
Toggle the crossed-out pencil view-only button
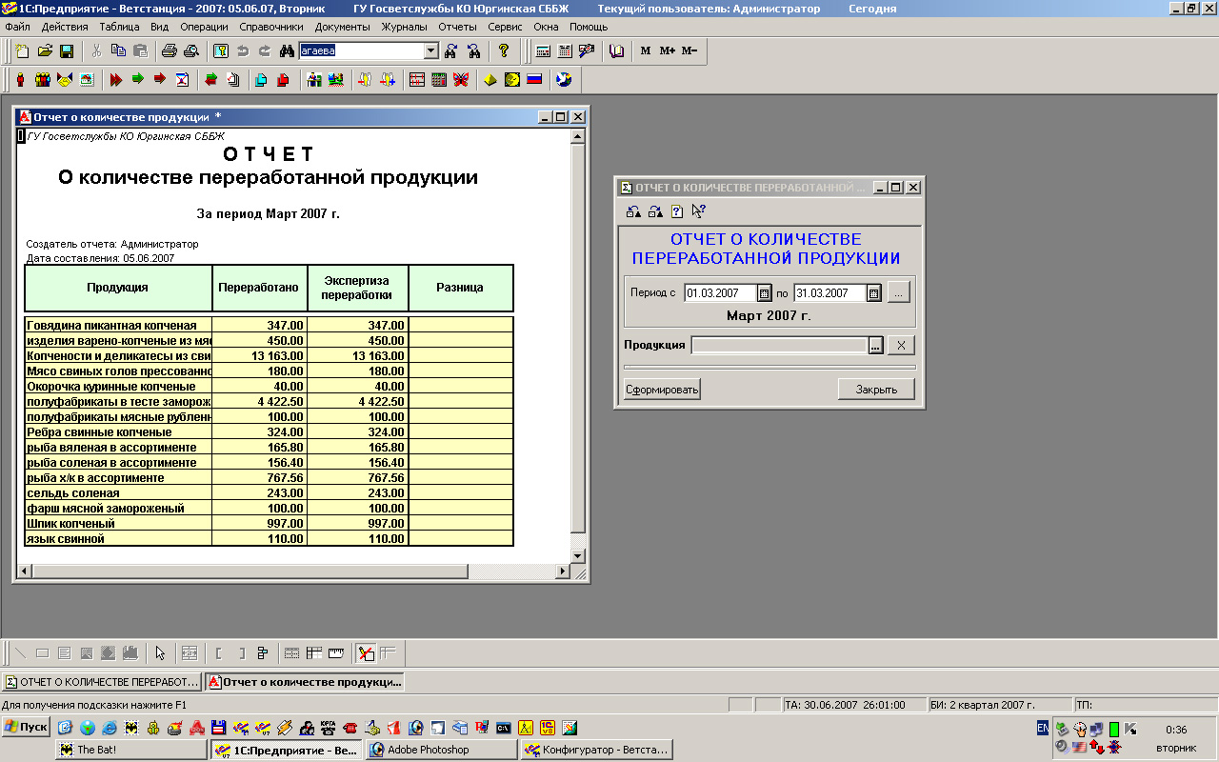click(366, 653)
